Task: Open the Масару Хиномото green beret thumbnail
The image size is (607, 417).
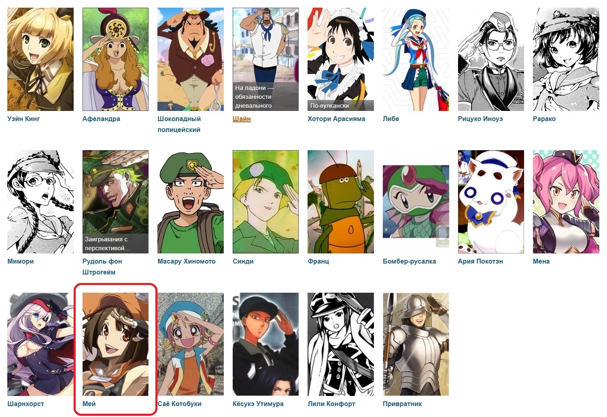Action: click(x=190, y=202)
